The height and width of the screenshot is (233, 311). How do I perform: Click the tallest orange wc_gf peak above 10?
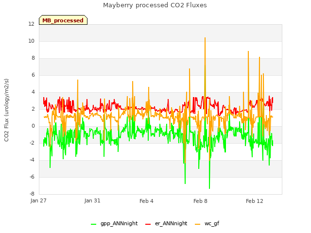tap(205, 38)
